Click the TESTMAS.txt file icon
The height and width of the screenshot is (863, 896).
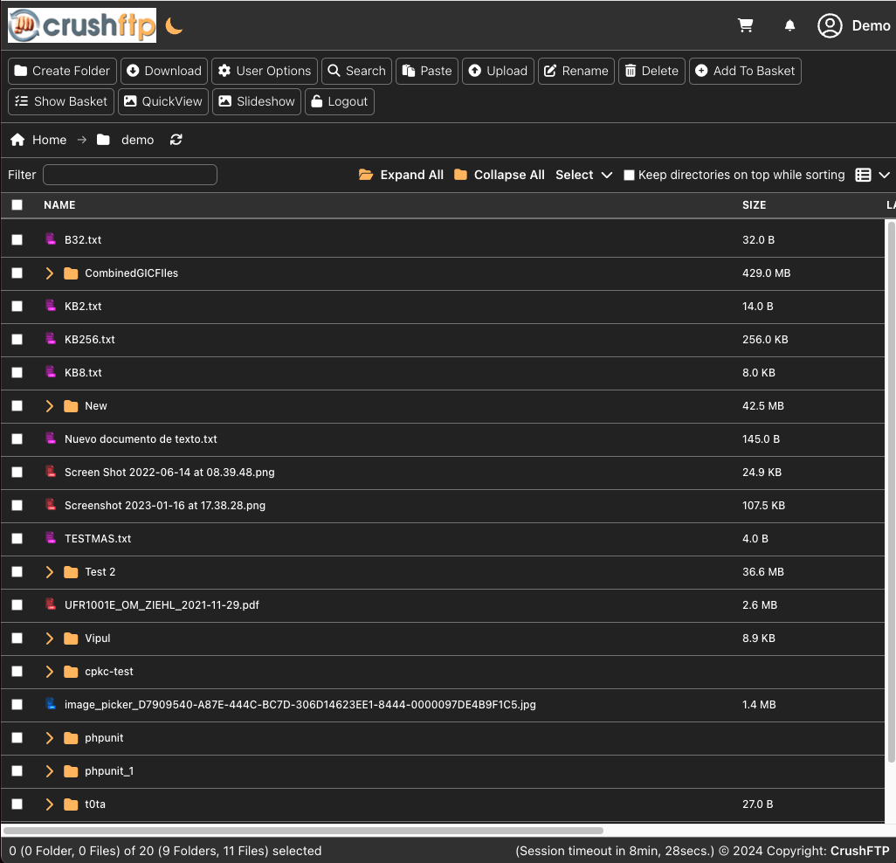tap(51, 537)
